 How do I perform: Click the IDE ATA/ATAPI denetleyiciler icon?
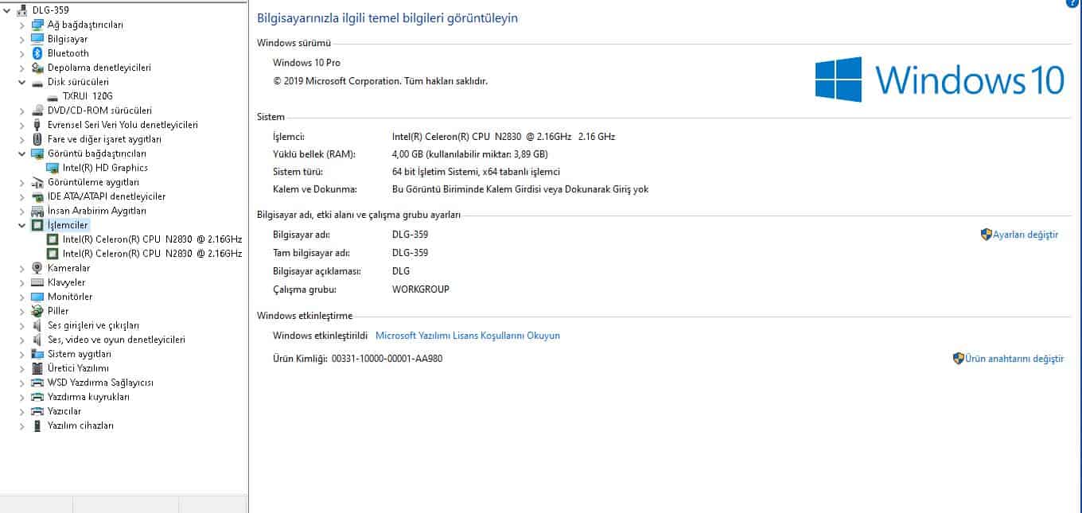[x=37, y=196]
